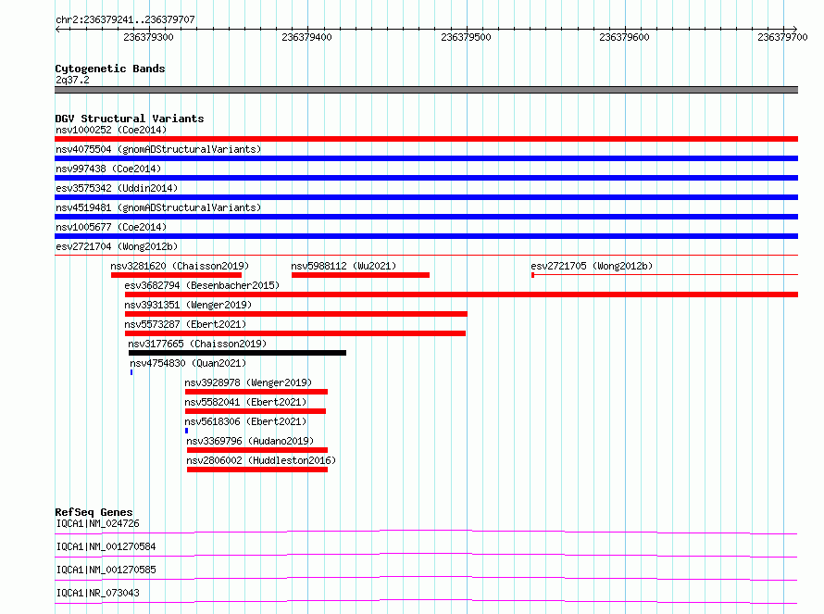Open nsv3928978 (Wenger2019) variant label

point(248,382)
